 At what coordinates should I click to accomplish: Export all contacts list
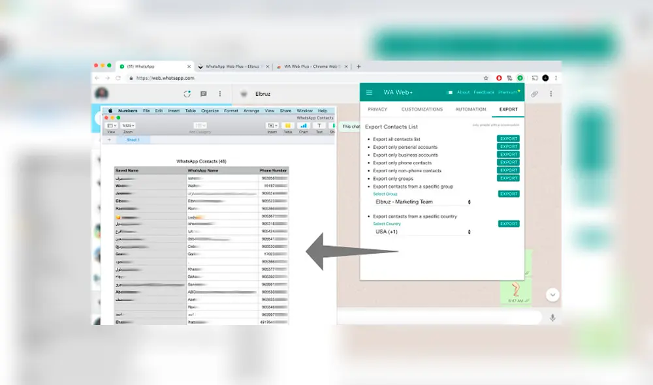(x=508, y=139)
